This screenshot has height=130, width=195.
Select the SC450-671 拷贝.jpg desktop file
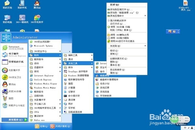point(186,6)
